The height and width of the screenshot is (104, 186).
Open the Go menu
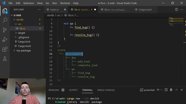[x=47, y=3]
